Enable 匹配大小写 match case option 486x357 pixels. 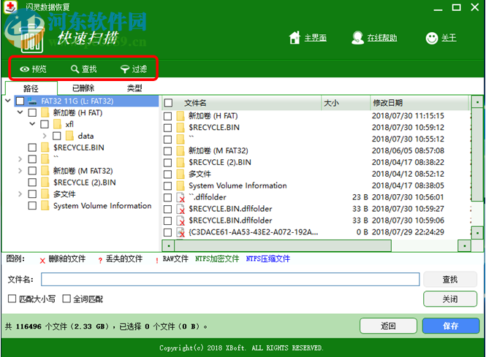pyautogui.click(x=12, y=299)
